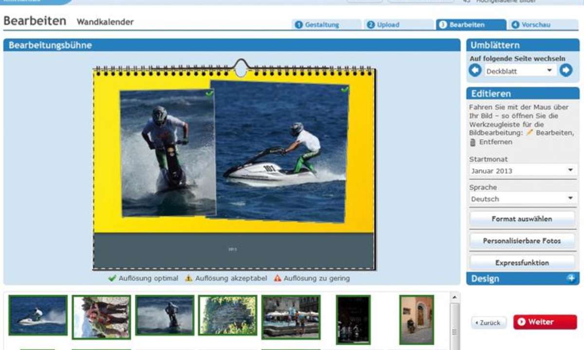Switch to the Gestaltung step tab
Image resolution: width=584 pixels, height=350 pixels.
tap(326, 25)
